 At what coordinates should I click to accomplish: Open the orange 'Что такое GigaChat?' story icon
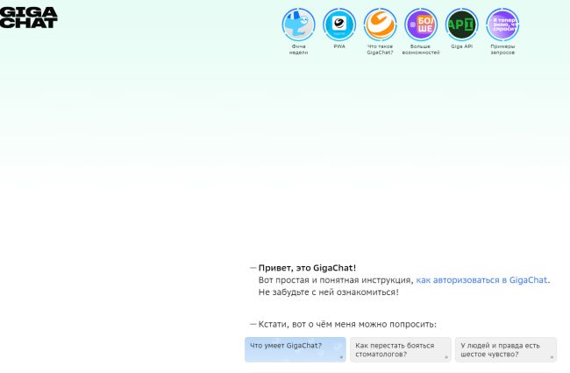tap(380, 25)
